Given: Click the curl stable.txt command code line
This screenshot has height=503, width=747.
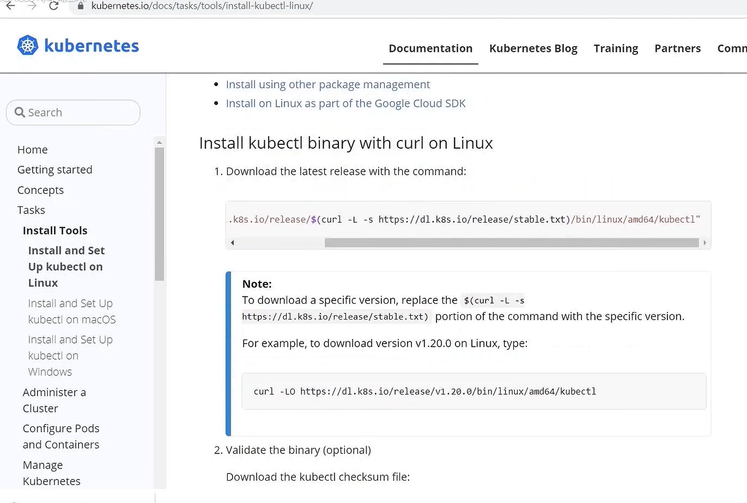Looking at the screenshot, I should [464, 219].
